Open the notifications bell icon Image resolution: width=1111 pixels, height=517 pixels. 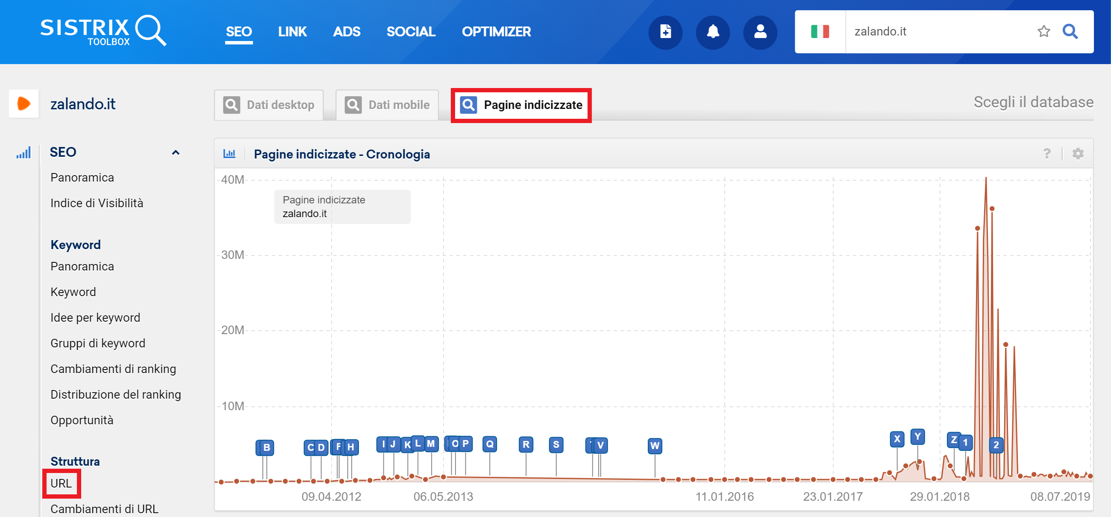[712, 32]
